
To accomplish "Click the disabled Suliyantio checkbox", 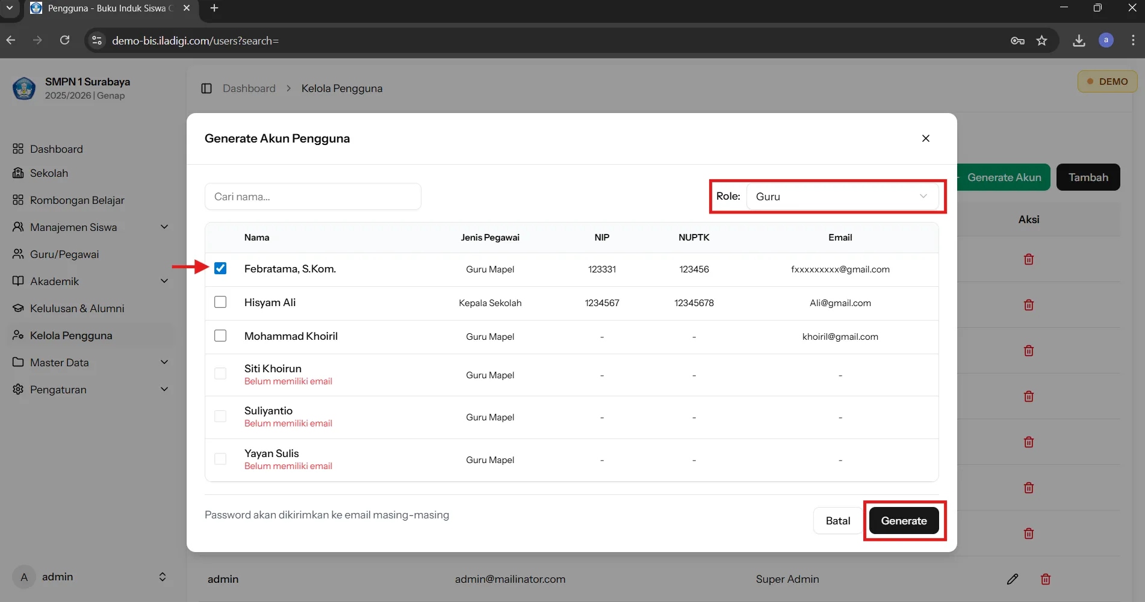I will 220,416.
